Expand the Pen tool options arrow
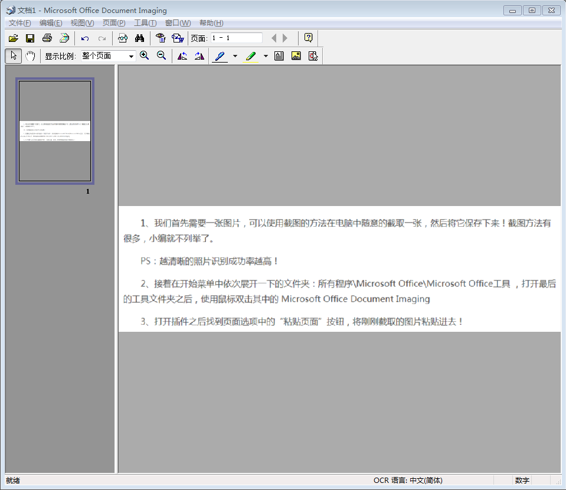Image resolution: width=566 pixels, height=490 pixels. [235, 56]
